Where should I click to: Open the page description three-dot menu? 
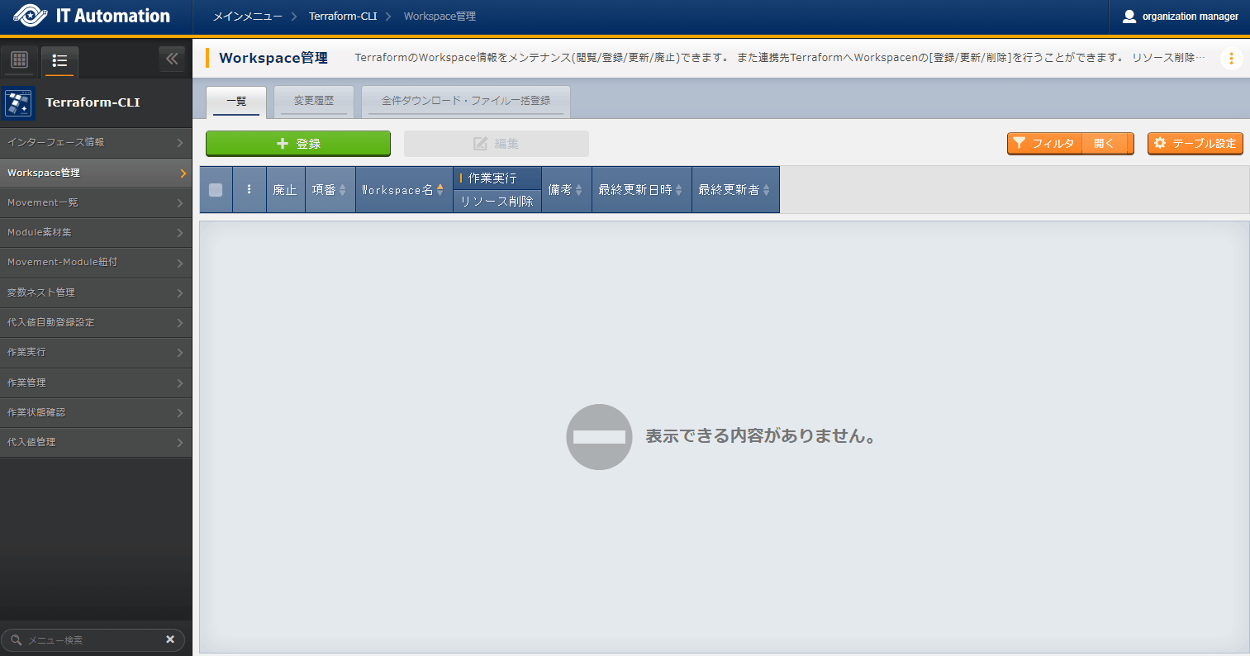[x=1231, y=59]
